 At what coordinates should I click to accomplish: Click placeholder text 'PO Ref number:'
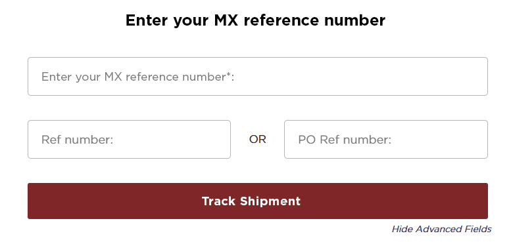[345, 140]
